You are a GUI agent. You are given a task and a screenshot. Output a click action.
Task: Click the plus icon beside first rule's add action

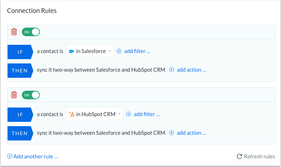(171, 70)
